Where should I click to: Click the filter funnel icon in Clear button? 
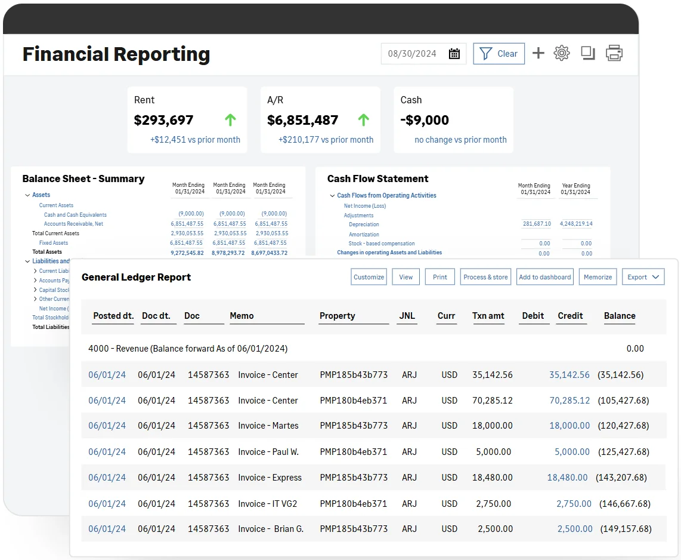pyautogui.click(x=486, y=53)
